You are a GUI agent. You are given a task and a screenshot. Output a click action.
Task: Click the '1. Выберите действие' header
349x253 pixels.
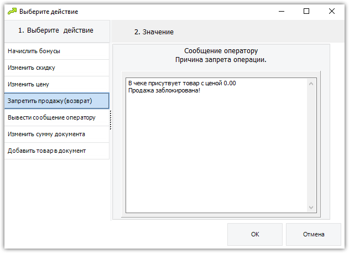[x=57, y=31]
